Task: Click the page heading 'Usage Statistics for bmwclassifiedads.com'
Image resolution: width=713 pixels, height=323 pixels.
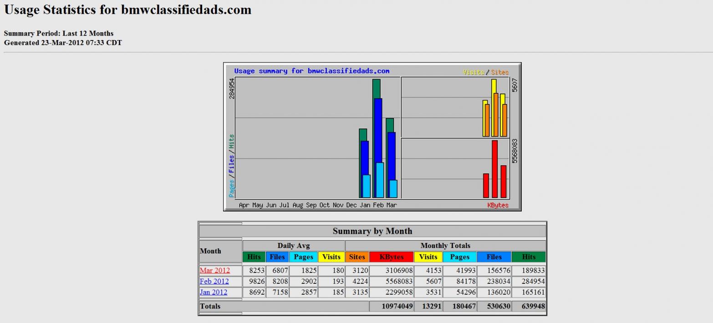Action: (127, 10)
